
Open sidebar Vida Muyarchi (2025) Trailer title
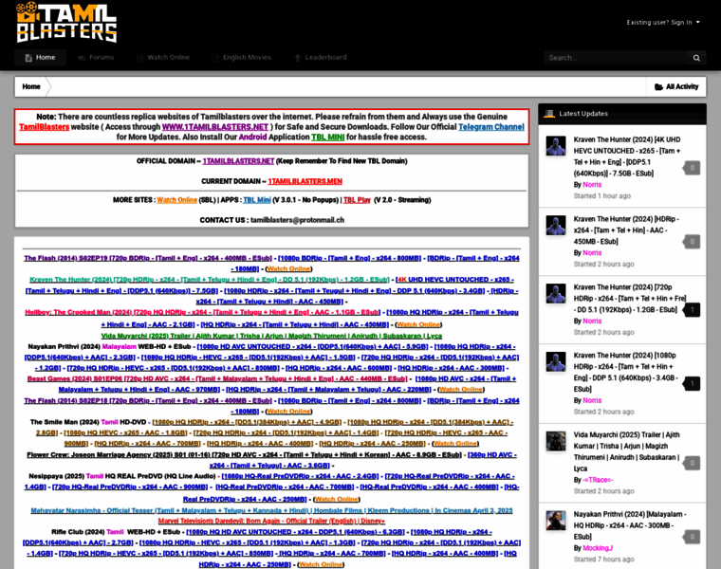point(626,451)
